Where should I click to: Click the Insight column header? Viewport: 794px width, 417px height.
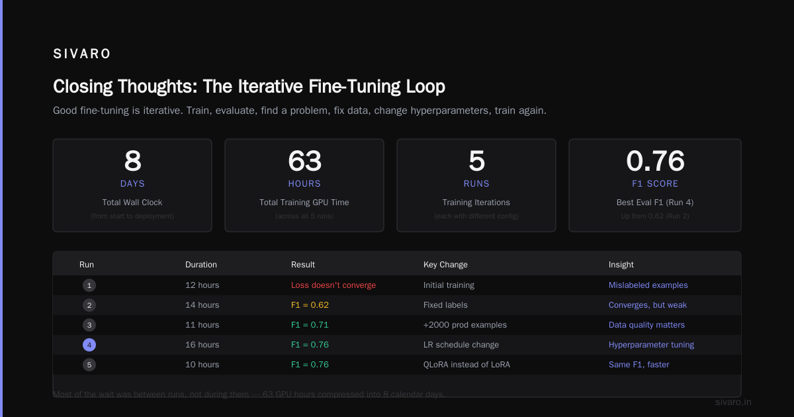[621, 265]
